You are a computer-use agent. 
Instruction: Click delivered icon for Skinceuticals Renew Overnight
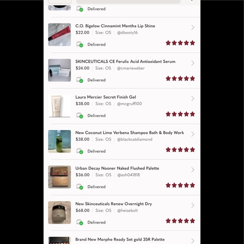pyautogui.click(x=80, y=222)
